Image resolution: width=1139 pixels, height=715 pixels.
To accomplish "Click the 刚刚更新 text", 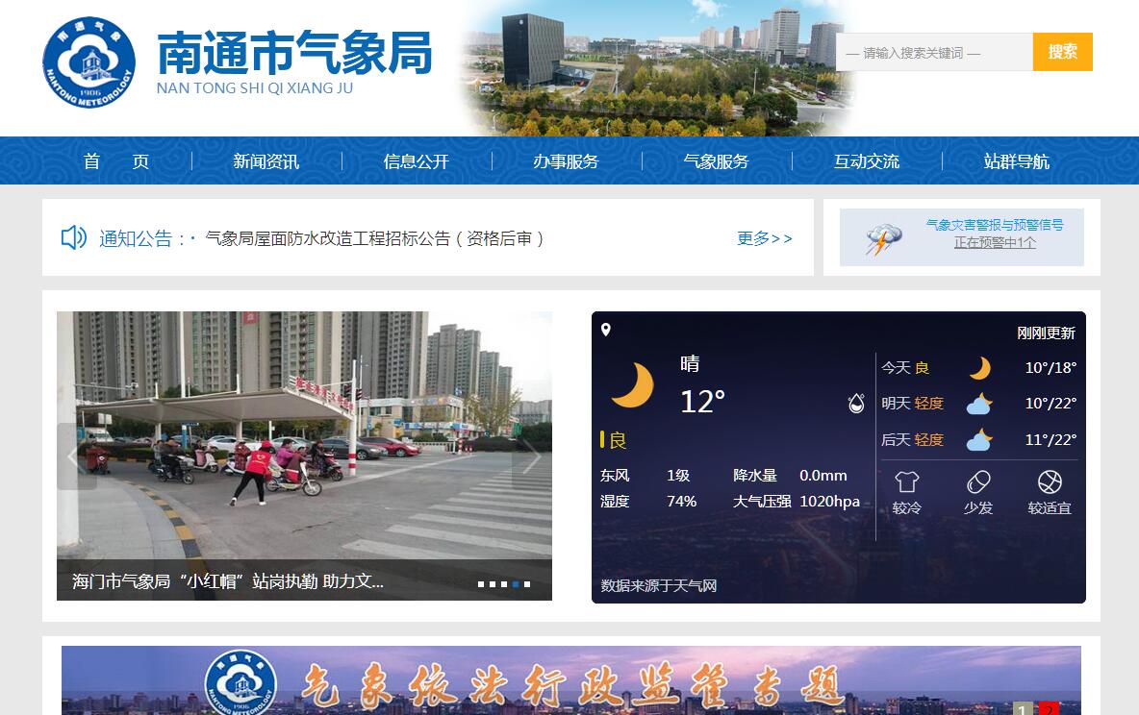I will (1046, 333).
